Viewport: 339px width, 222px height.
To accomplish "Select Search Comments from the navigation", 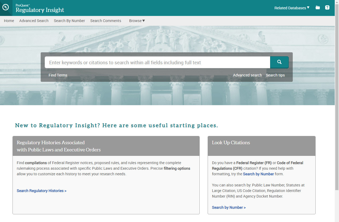I will pos(106,20).
